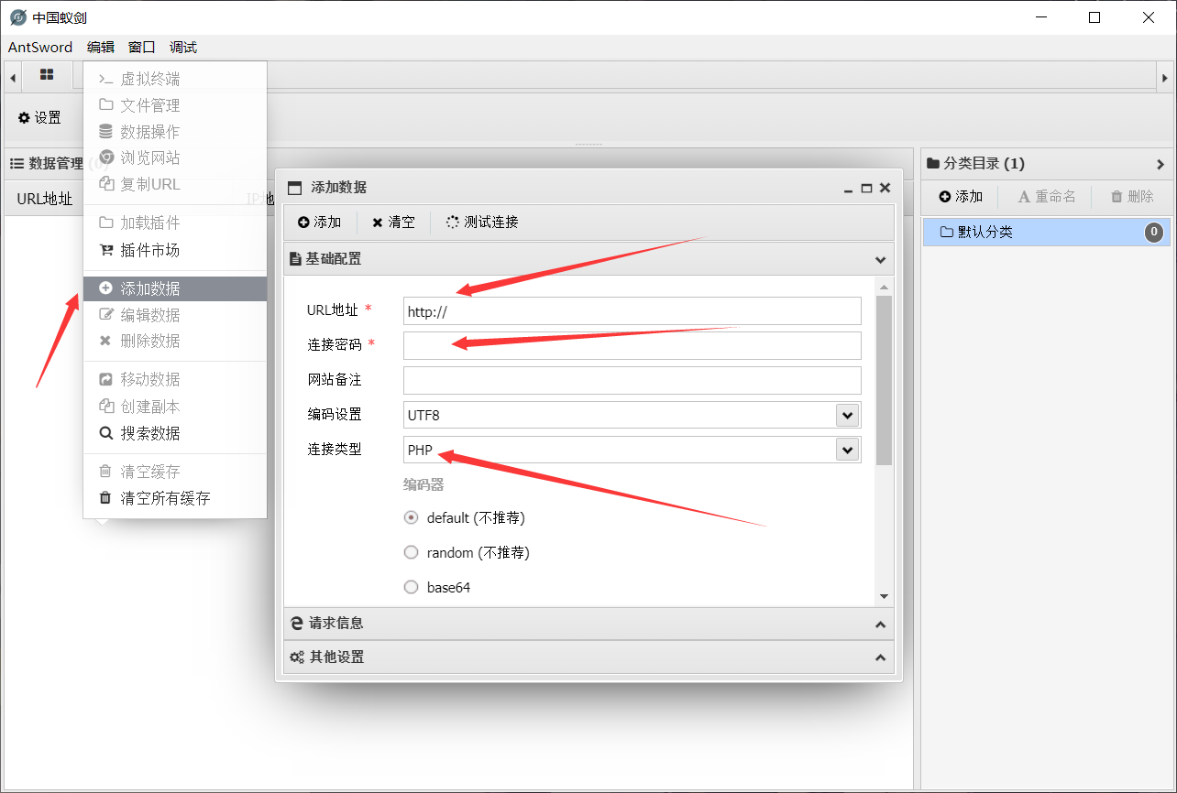Screen dimensions: 1177x793
Task: Select 加载插件 menu entry
Action: click(x=175, y=223)
